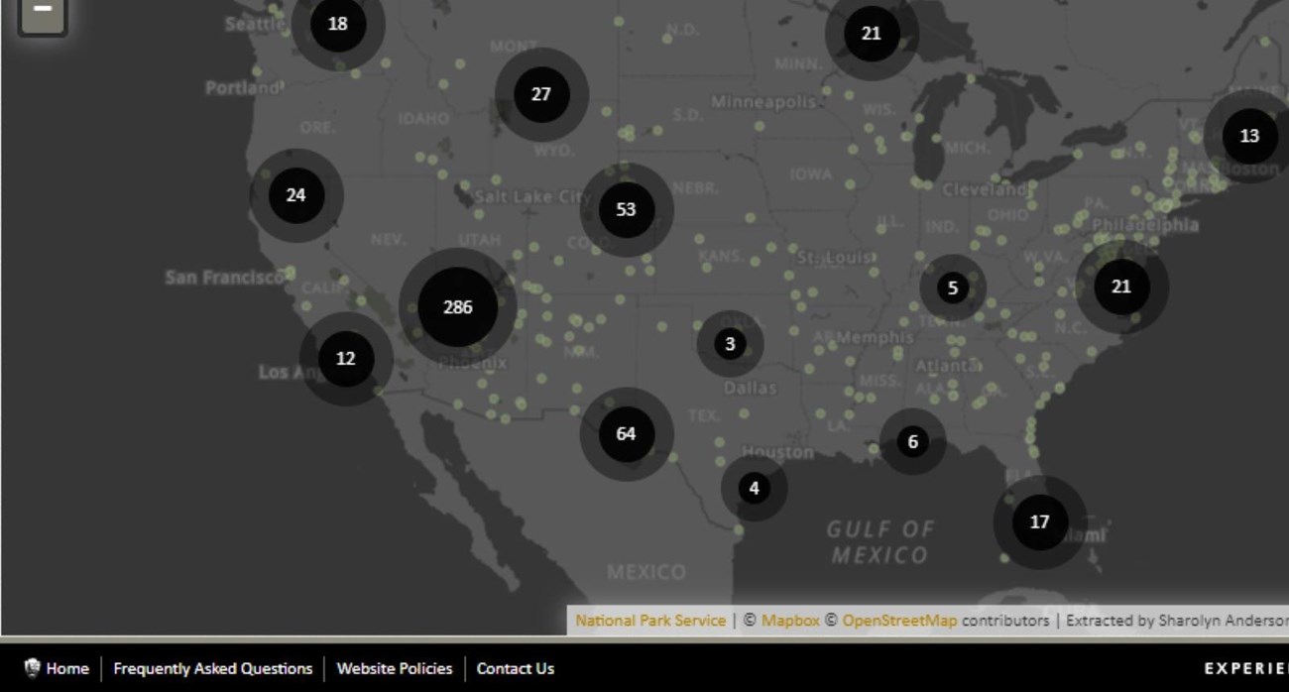1289x692 pixels.
Task: Open the Contact Us footer link
Action: pyautogui.click(x=516, y=668)
